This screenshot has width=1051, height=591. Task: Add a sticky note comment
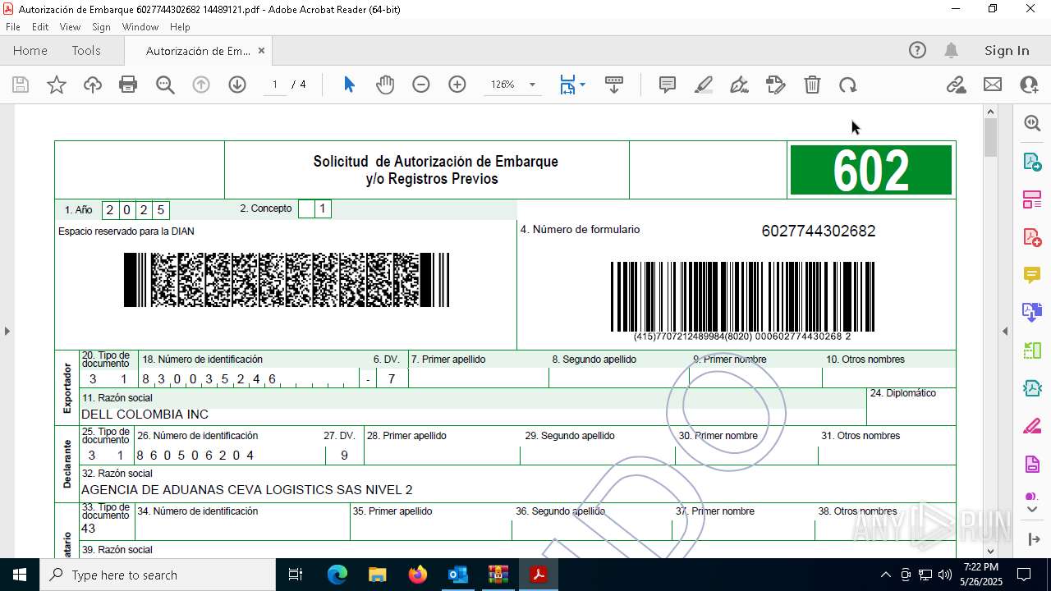[x=668, y=85]
